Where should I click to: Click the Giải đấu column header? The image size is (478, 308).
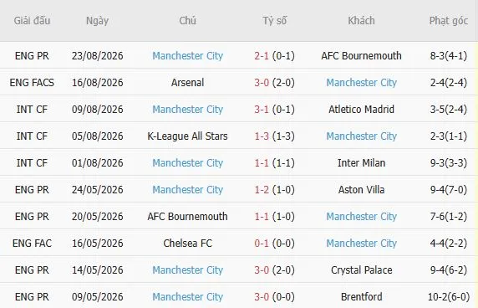coord(32,21)
